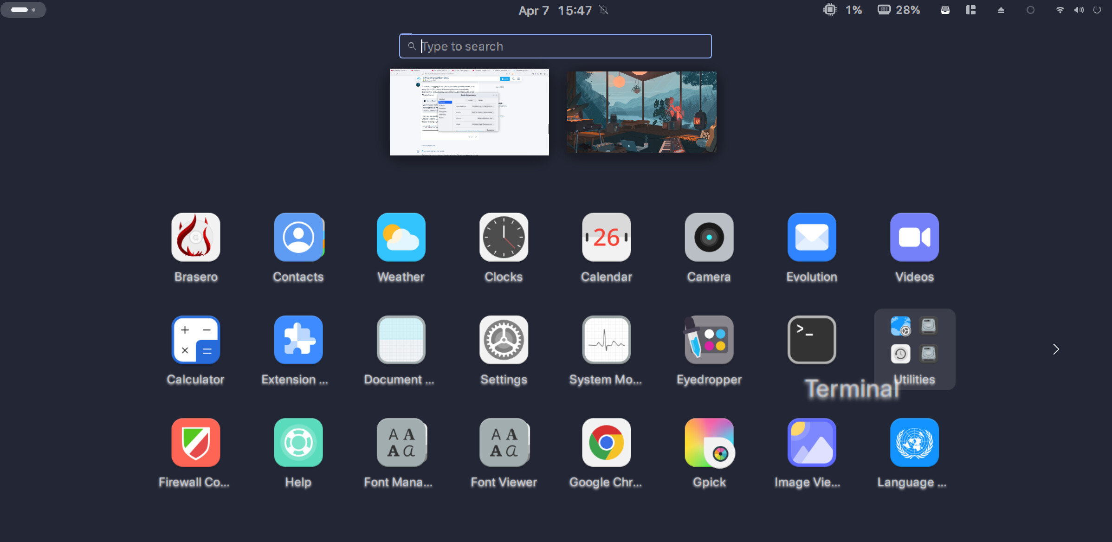Open system power menu in top bar
The image size is (1112, 542).
coord(1097,10)
